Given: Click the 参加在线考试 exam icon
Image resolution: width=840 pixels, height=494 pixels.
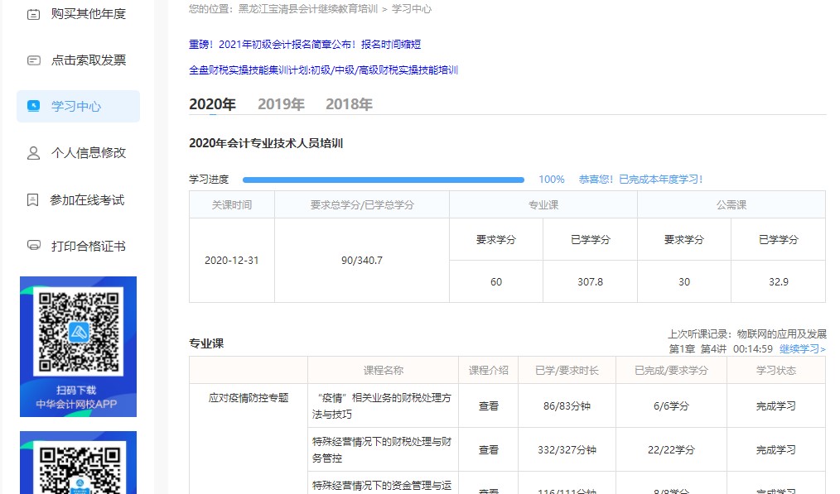Looking at the screenshot, I should pos(33,199).
